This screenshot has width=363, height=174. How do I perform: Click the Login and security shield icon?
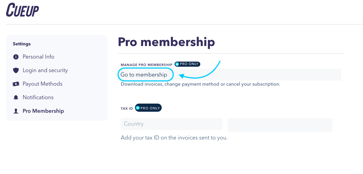[16, 70]
